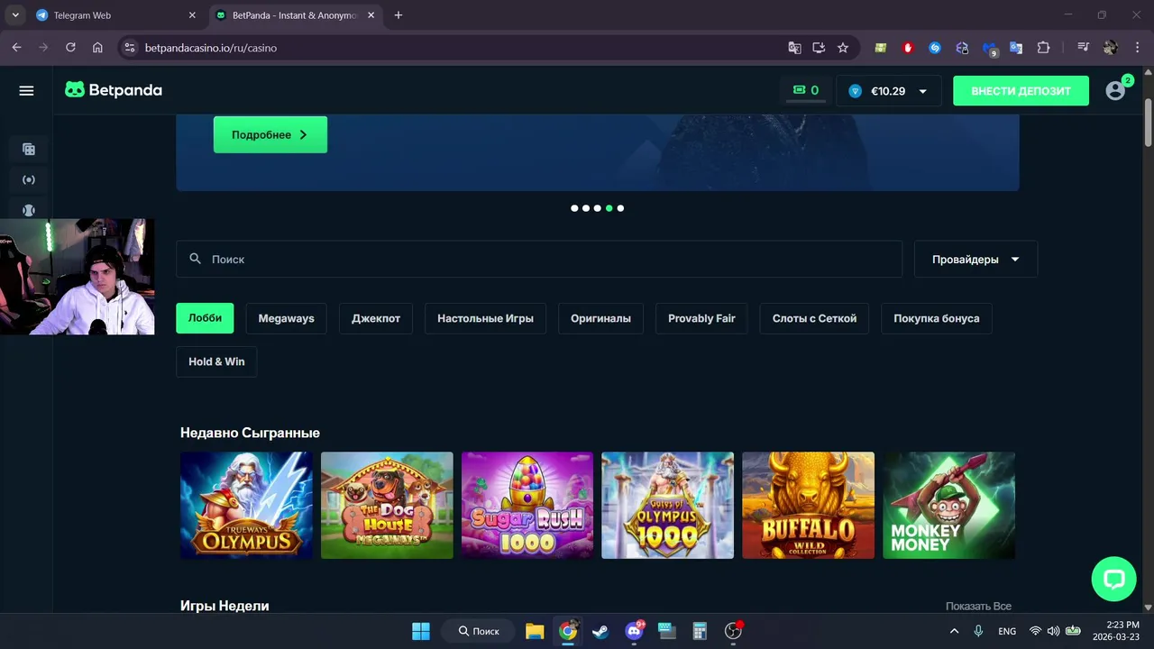Open the green money extension icon
The image size is (1154, 649).
(x=881, y=48)
